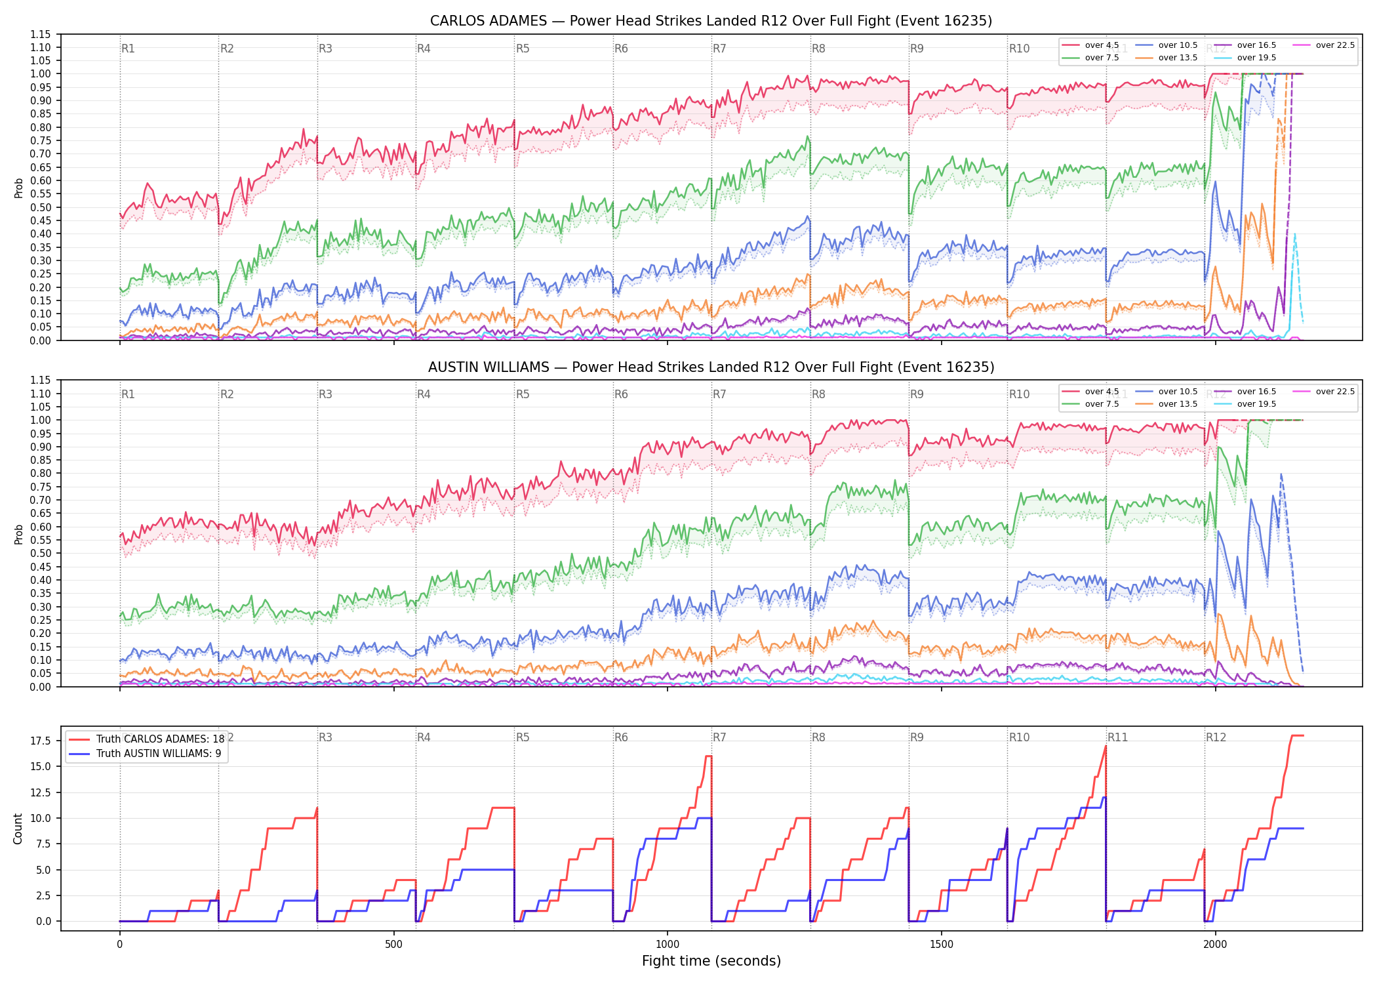Click x-axis tick label 500
1377x984 pixels.
point(393,945)
